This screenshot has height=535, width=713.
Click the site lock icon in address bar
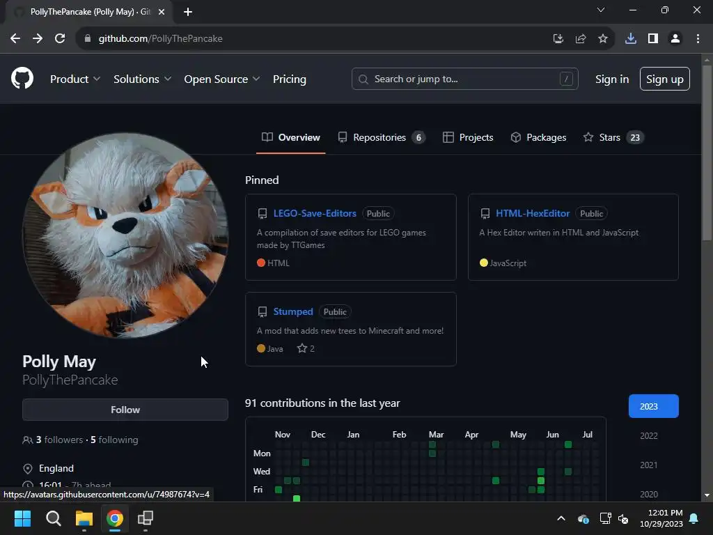[x=88, y=39]
